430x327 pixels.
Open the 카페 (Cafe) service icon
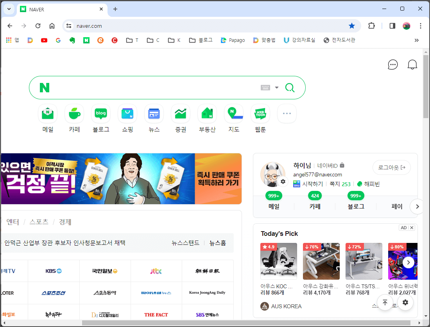pos(74,113)
